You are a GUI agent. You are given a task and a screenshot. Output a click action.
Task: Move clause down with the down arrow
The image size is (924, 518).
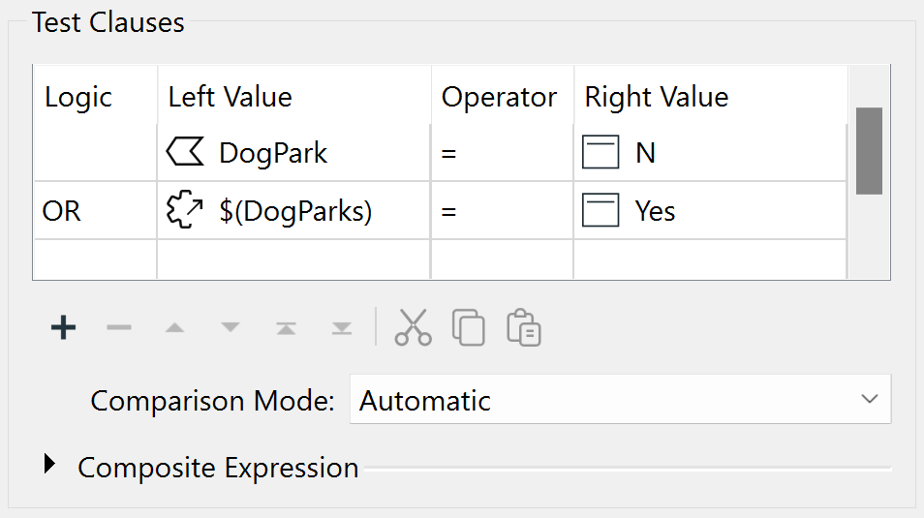point(231,327)
